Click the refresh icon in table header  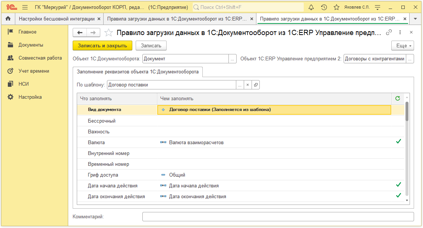coord(398,98)
